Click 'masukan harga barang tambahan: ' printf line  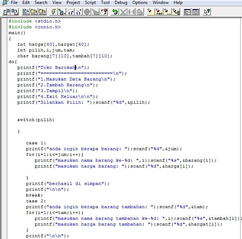coord(128,224)
